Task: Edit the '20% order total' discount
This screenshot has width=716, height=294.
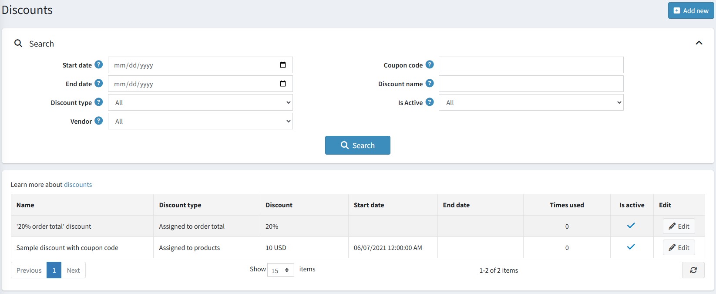Action: pyautogui.click(x=679, y=226)
